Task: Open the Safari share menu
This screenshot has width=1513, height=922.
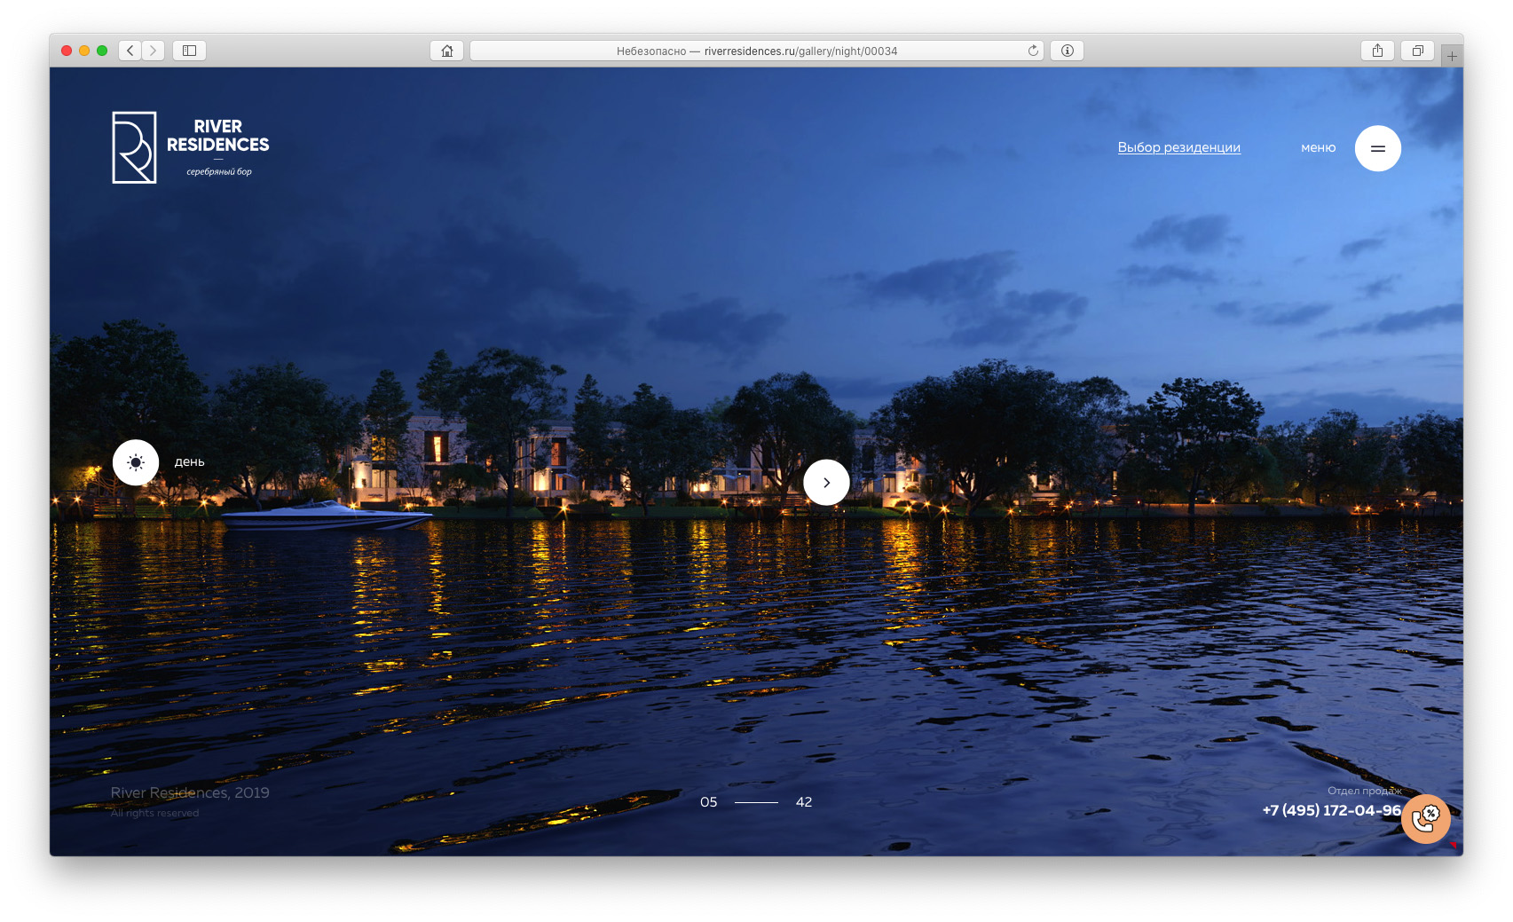Action: pyautogui.click(x=1377, y=51)
